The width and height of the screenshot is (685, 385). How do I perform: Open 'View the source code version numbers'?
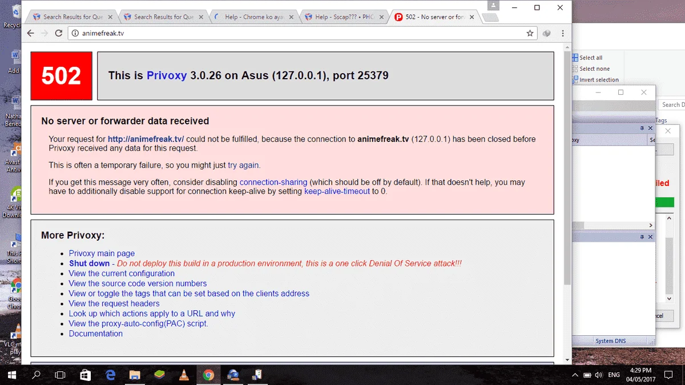point(138,283)
